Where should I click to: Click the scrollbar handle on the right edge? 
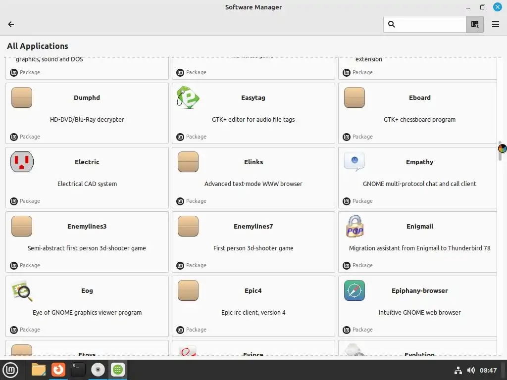tap(500, 150)
